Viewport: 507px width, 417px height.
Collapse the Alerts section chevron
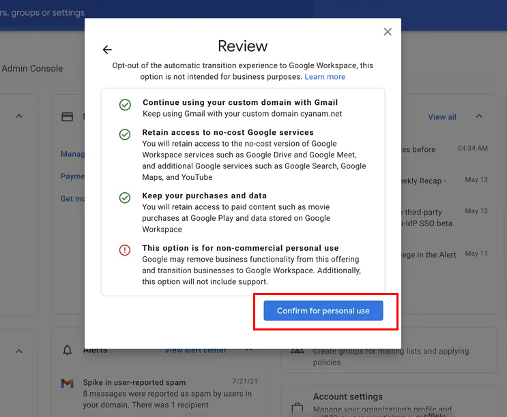249,350
